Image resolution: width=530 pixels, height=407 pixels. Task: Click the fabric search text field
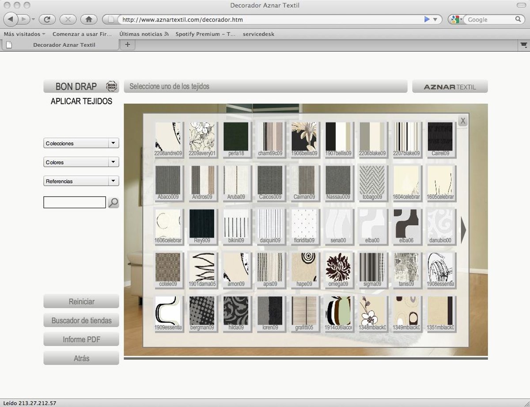[75, 202]
